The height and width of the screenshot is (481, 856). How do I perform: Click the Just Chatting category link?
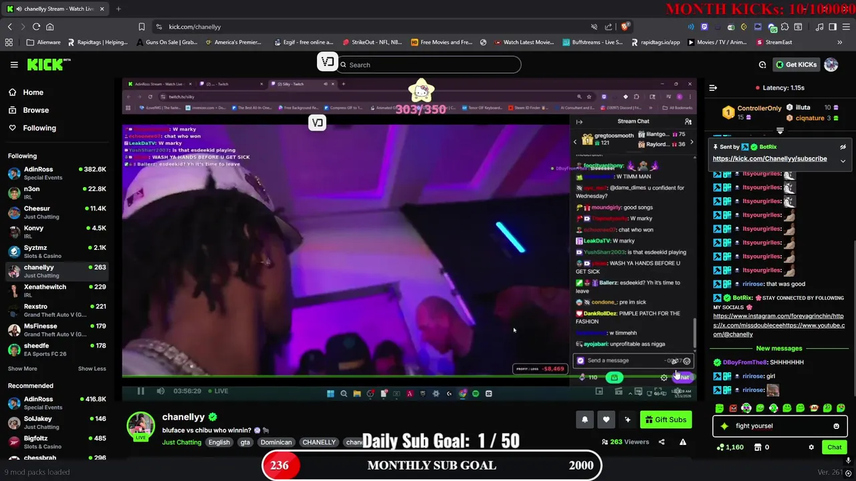coord(181,442)
